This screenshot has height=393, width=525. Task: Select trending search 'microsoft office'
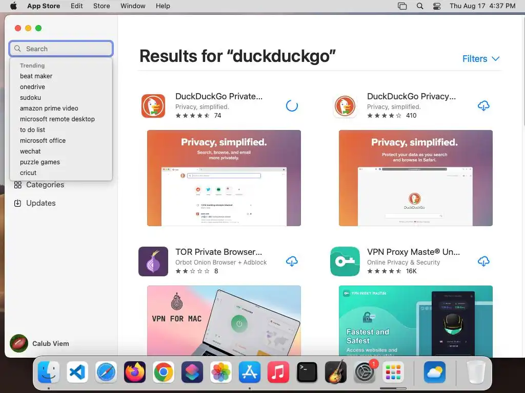click(x=43, y=140)
